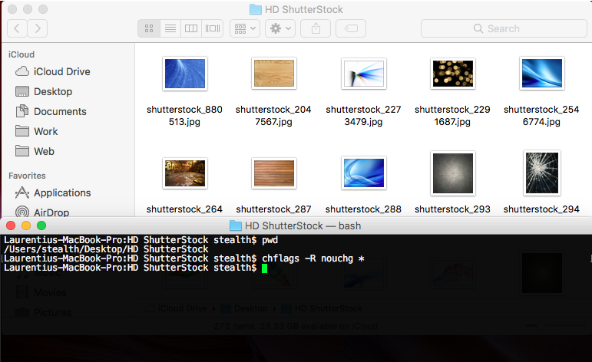The height and width of the screenshot is (362, 592).
Task: Select the shutterstock_288 blue swirl thumbnail
Action: tap(364, 173)
